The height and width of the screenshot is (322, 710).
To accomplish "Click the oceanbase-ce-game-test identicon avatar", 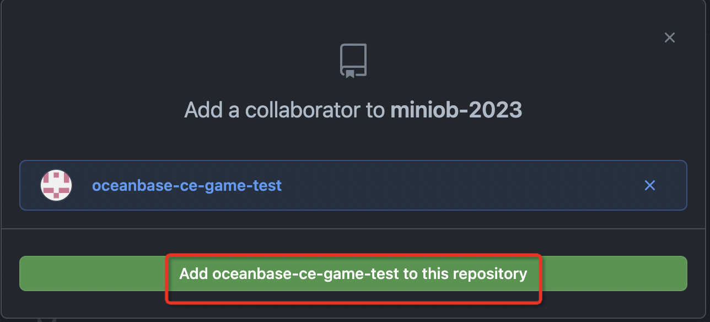I will click(57, 185).
